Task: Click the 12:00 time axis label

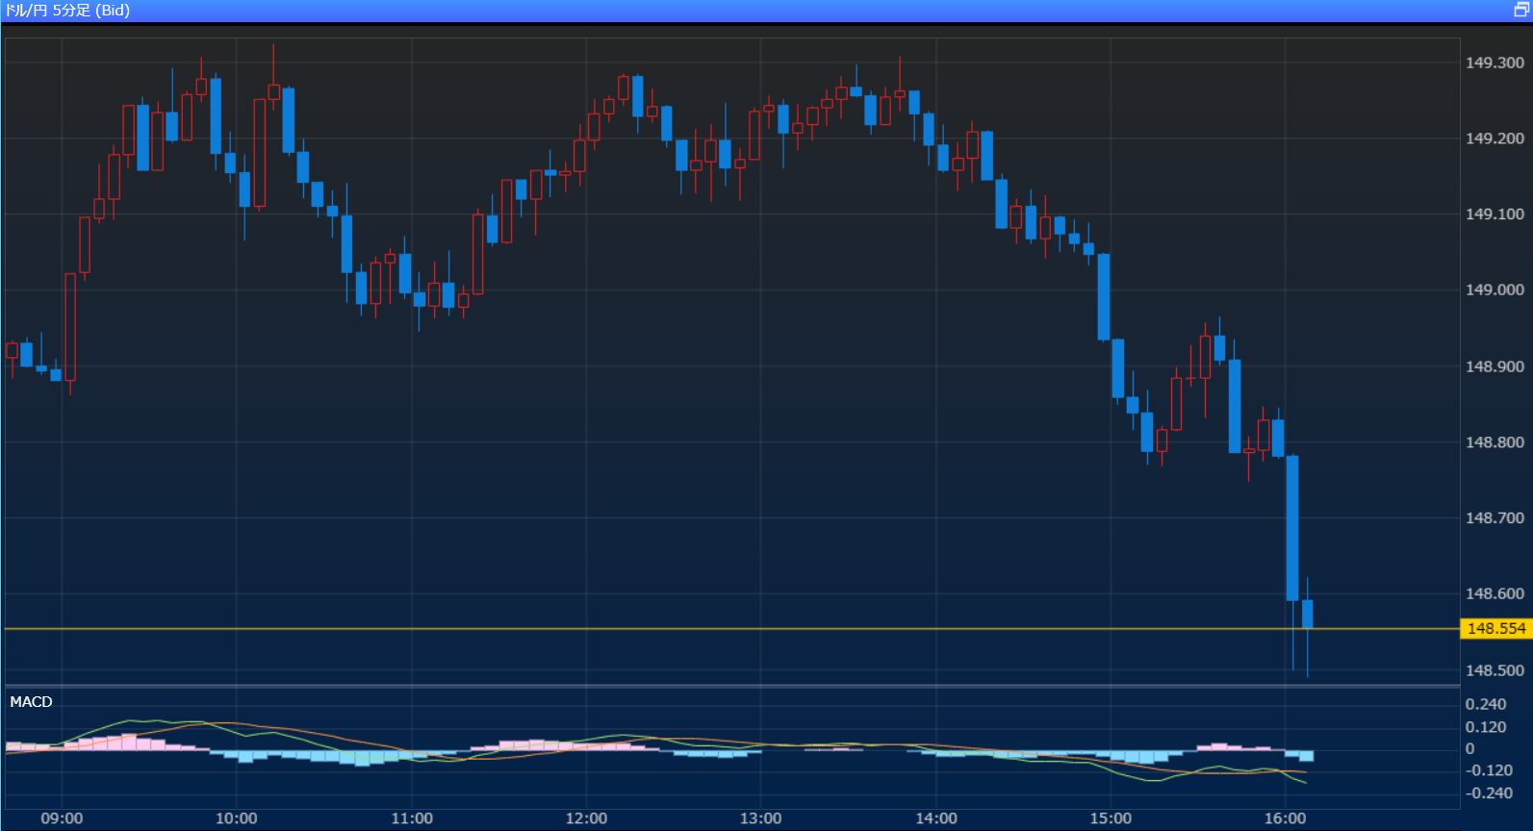Action: (x=586, y=818)
